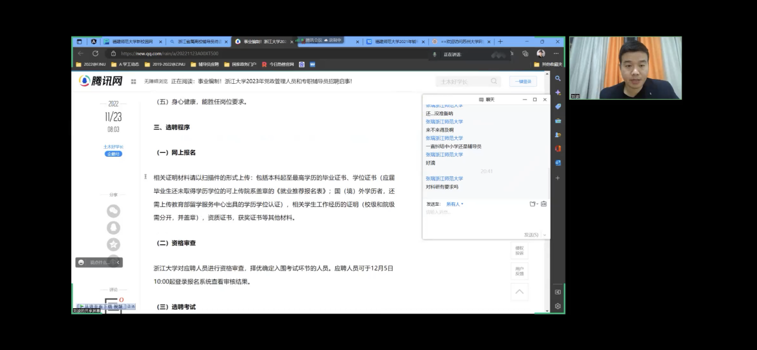Click the grid menu icon beside Tencent logo
Screen dimensions: 757x350
coord(133,81)
